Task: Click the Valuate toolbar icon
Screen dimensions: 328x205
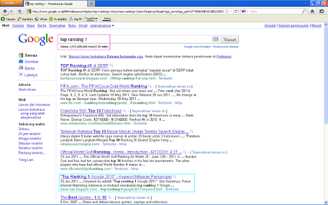Action: [x=3, y=19]
